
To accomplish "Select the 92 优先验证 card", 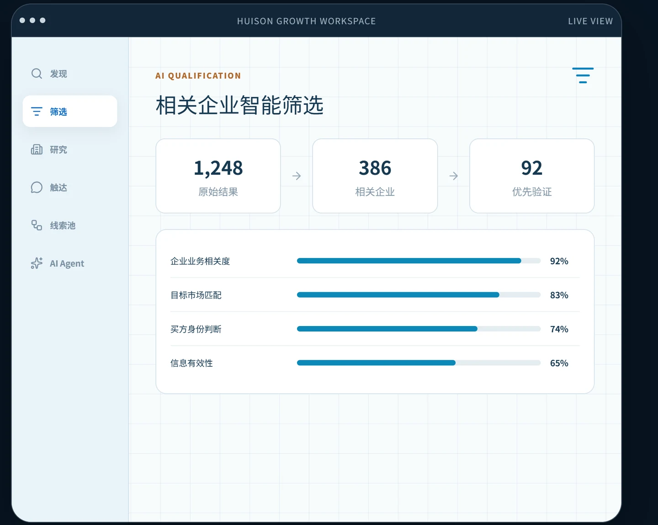I will coord(532,176).
